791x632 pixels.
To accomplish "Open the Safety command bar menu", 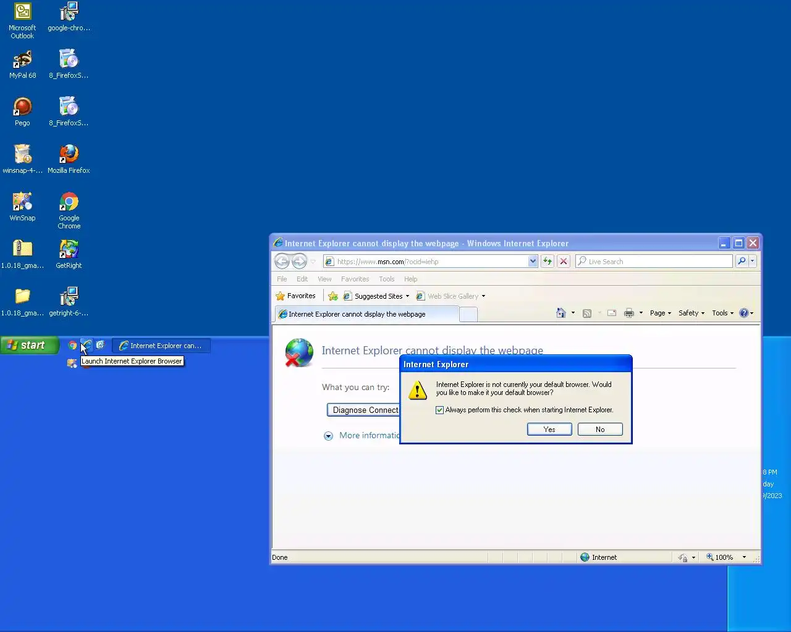I will tap(691, 313).
